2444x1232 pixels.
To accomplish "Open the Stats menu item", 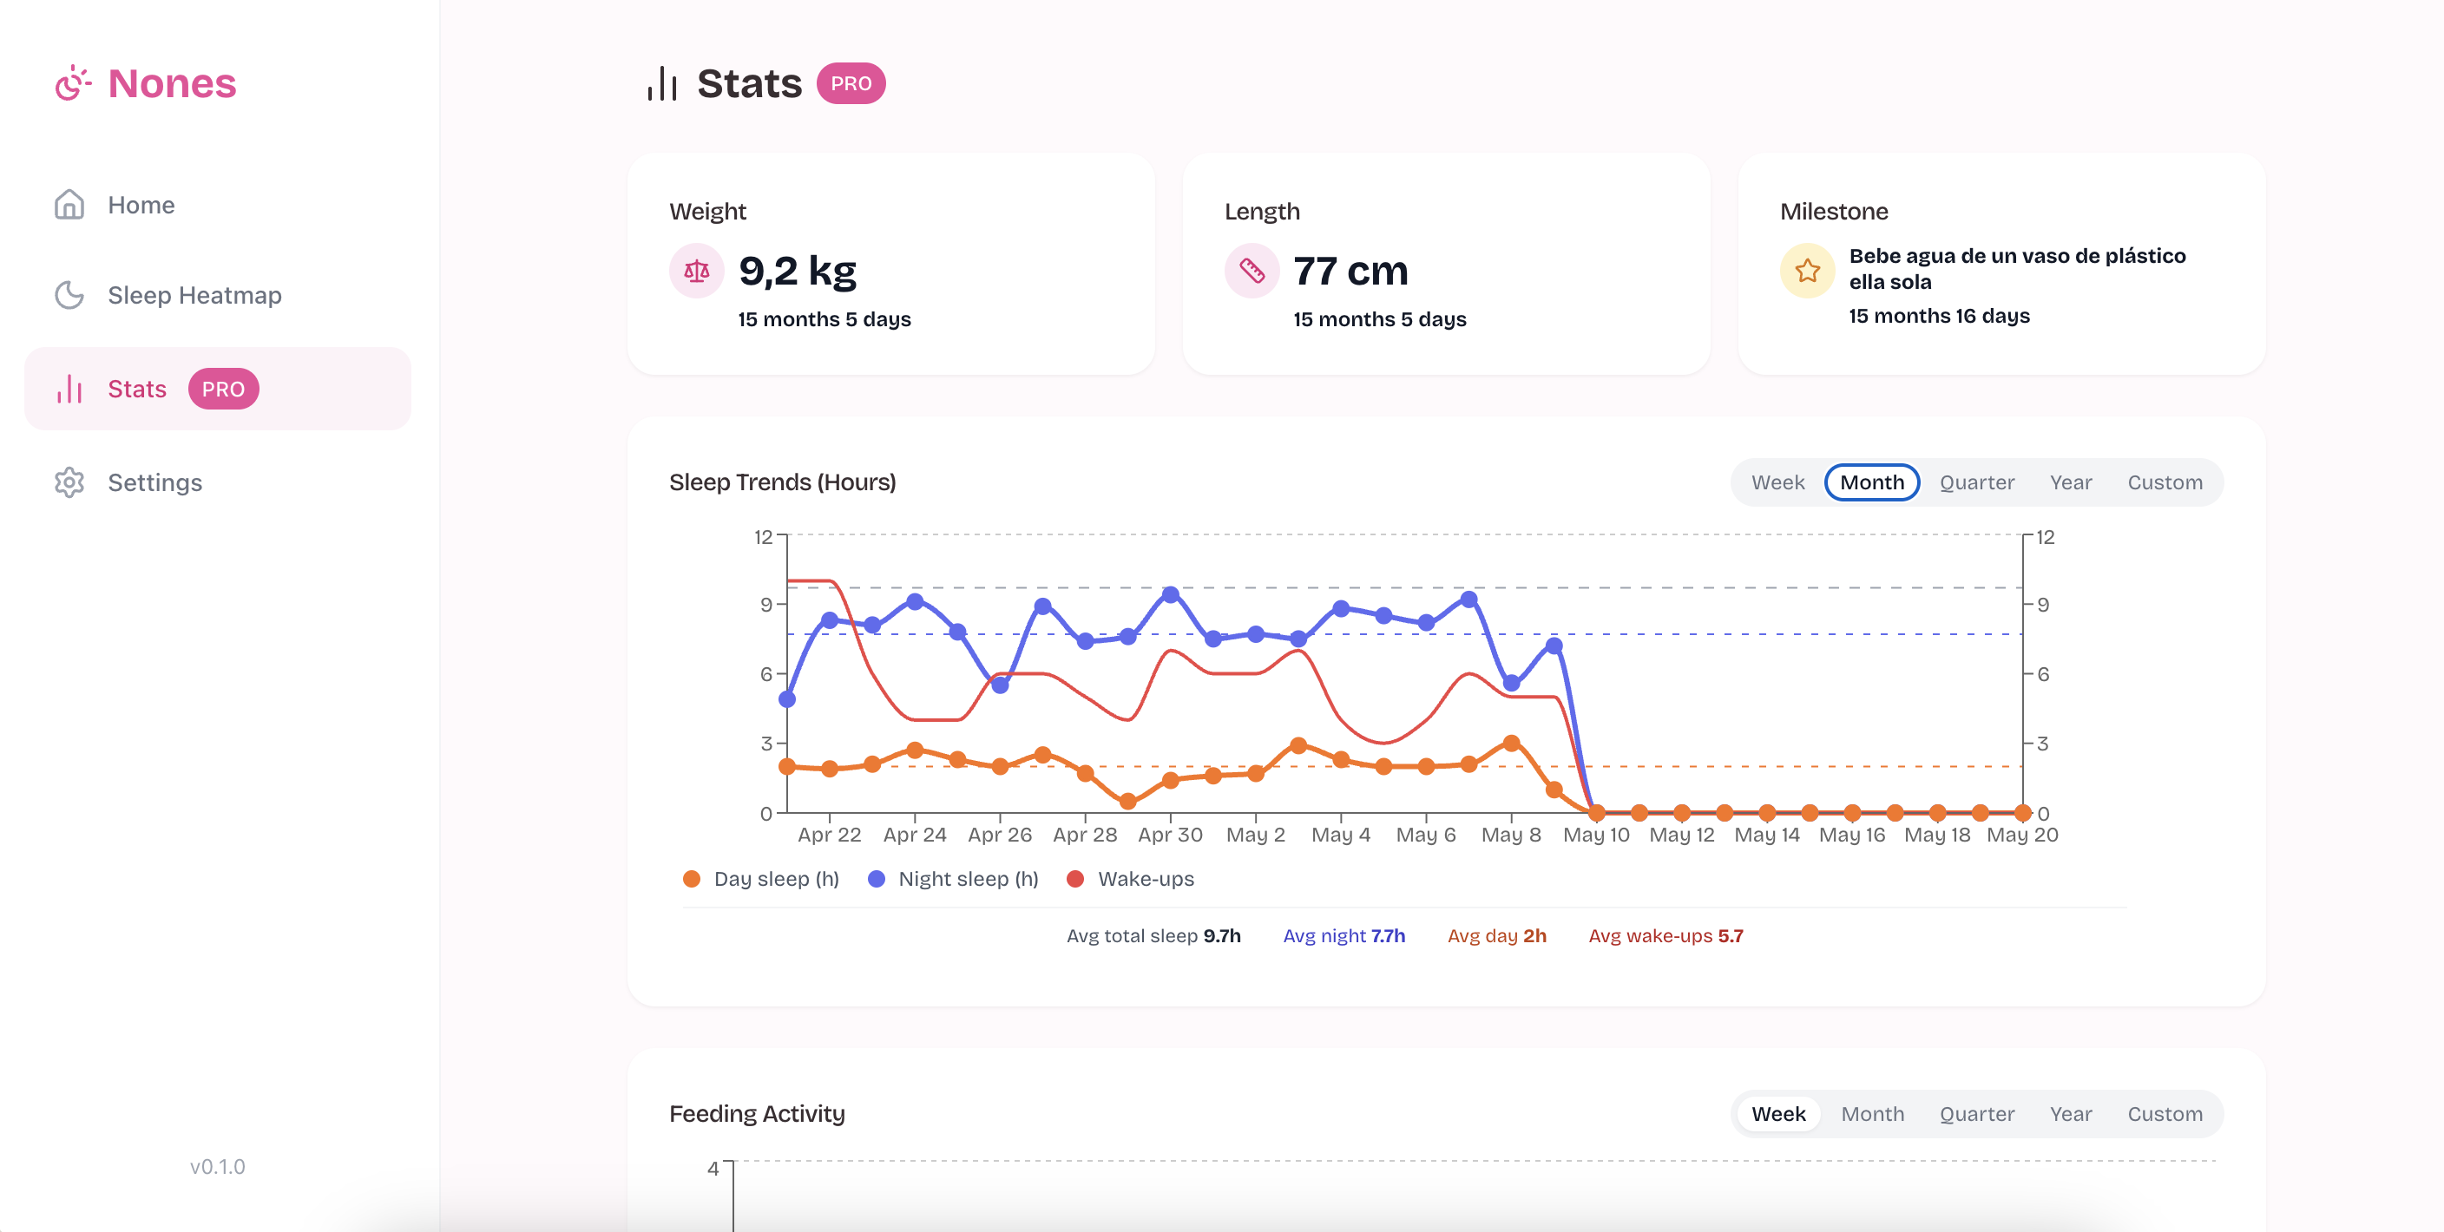I will (217, 389).
